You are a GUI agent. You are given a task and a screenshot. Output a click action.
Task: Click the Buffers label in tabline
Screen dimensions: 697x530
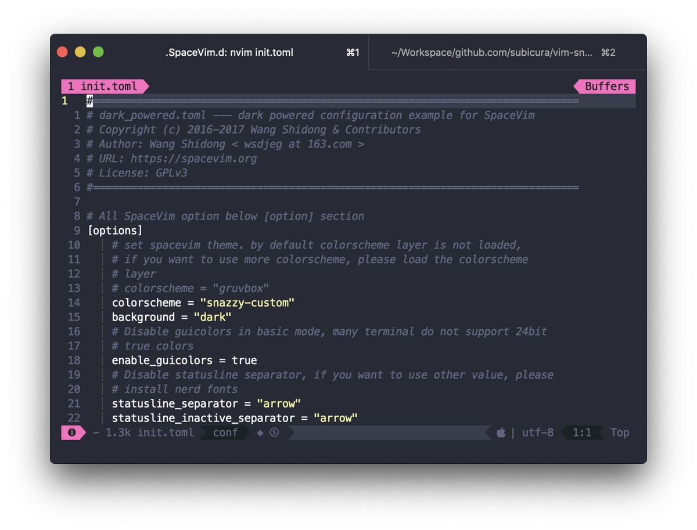606,86
